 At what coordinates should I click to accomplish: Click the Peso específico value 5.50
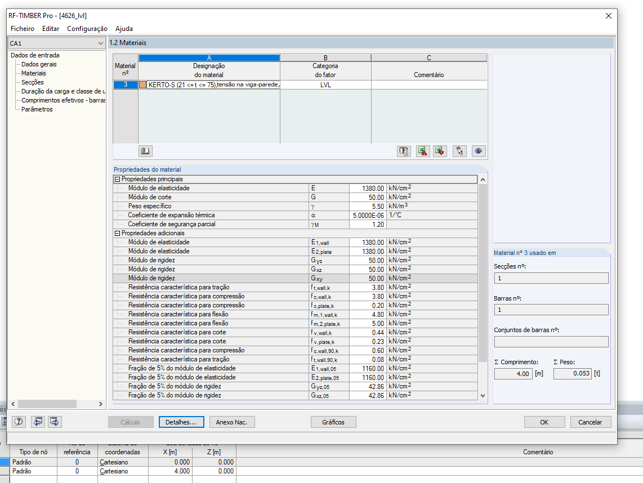click(x=368, y=206)
